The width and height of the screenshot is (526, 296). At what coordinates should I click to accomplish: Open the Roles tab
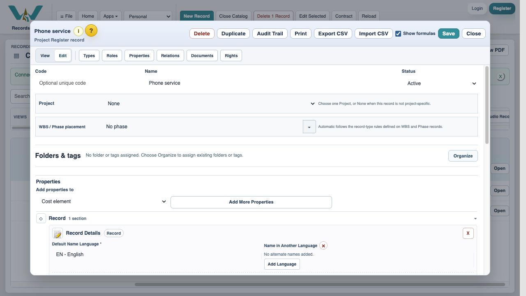click(x=112, y=55)
